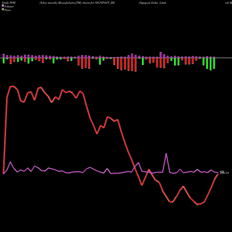Click the Volume legend label

[x=9, y=6]
